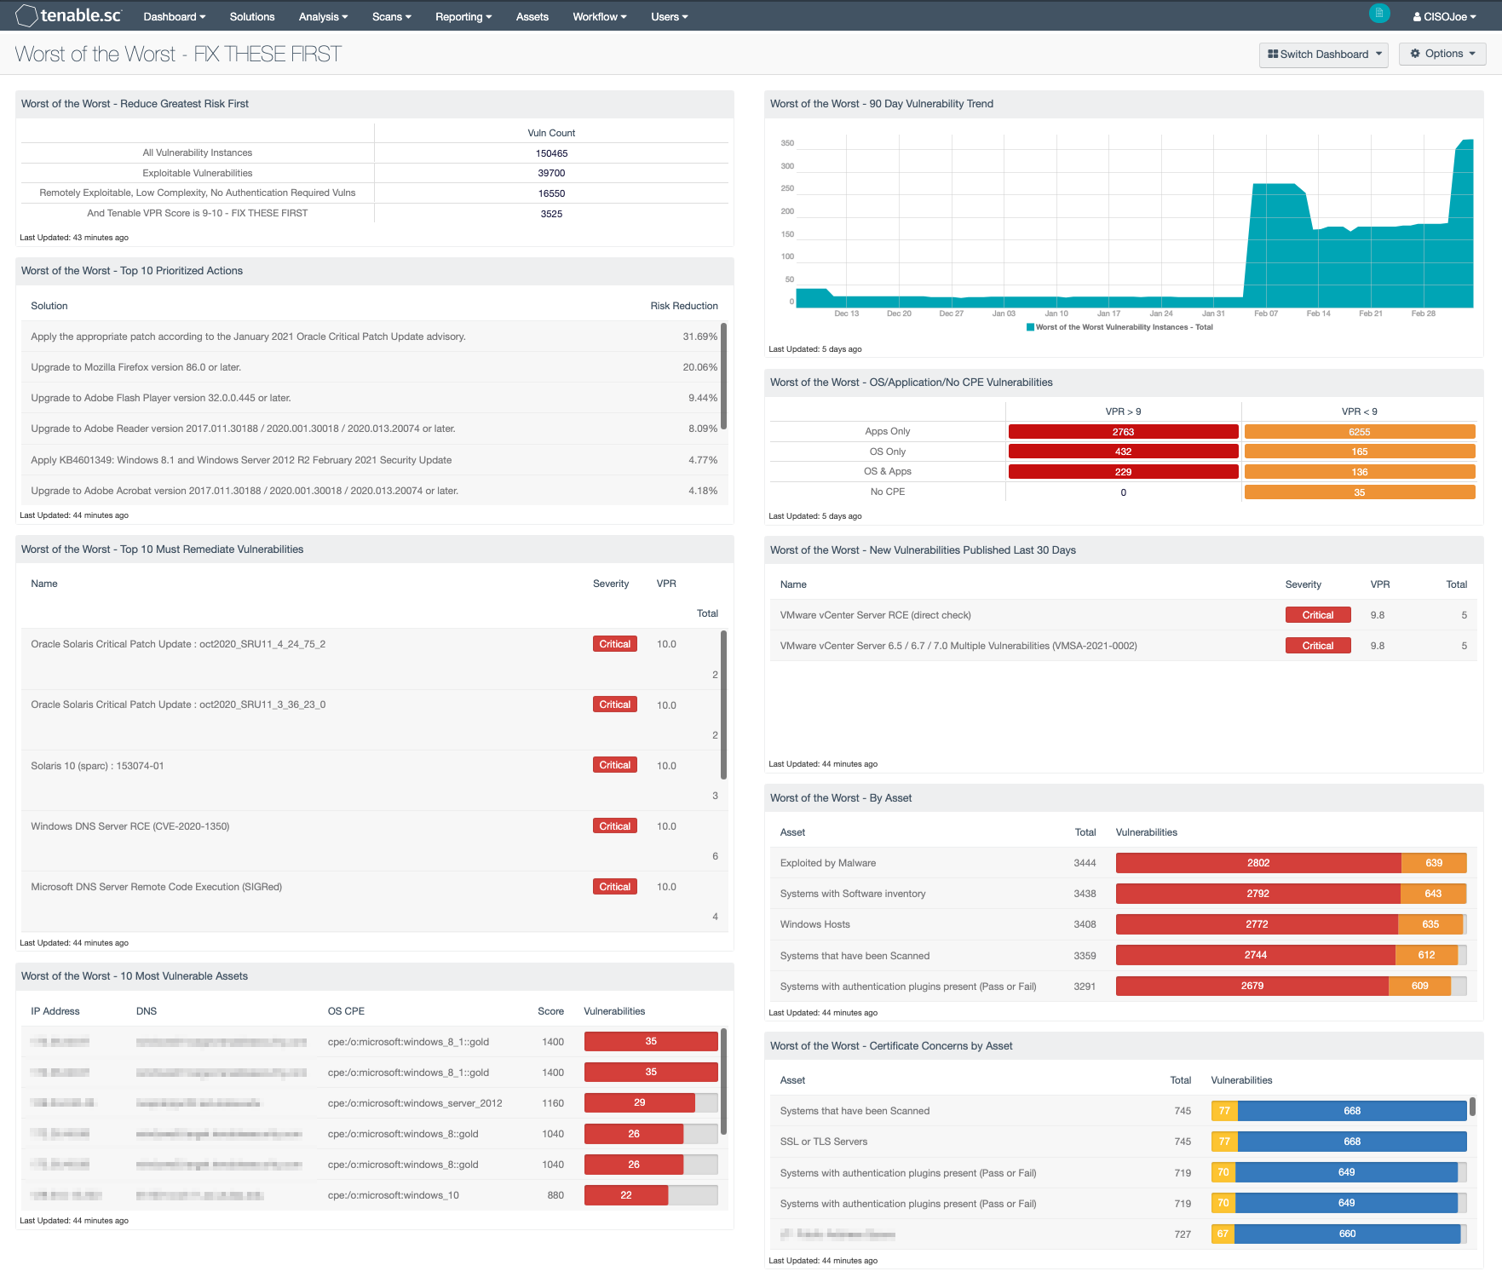This screenshot has height=1283, width=1502.
Task: Click the 3525 FIX THESE FIRST count
Action: tap(551, 214)
